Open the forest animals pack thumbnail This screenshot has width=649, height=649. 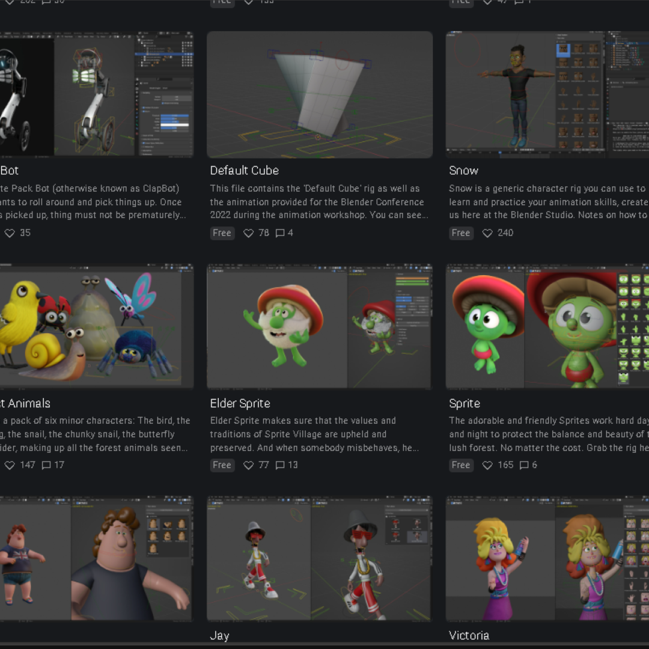[x=96, y=327]
